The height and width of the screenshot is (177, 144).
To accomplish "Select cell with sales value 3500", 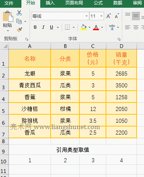I will point(121,85).
